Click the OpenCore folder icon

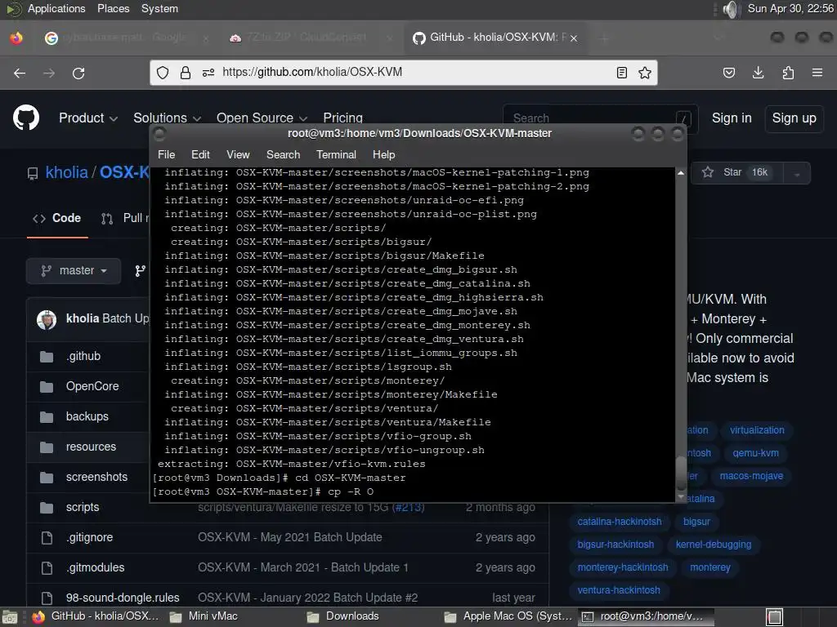coord(47,386)
